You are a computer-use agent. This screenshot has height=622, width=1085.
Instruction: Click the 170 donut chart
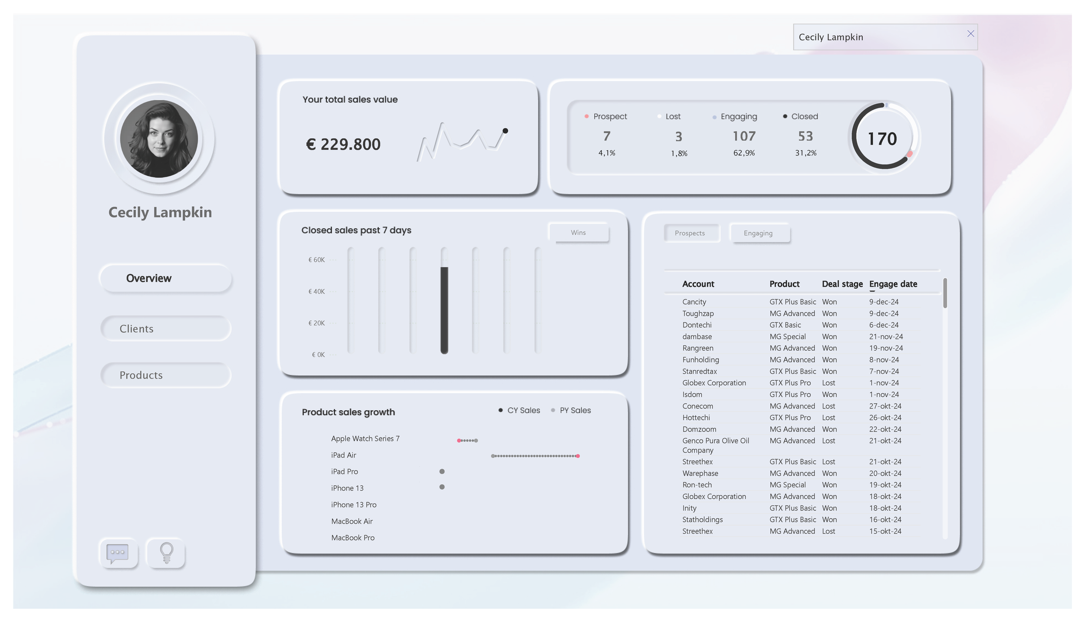(x=882, y=138)
